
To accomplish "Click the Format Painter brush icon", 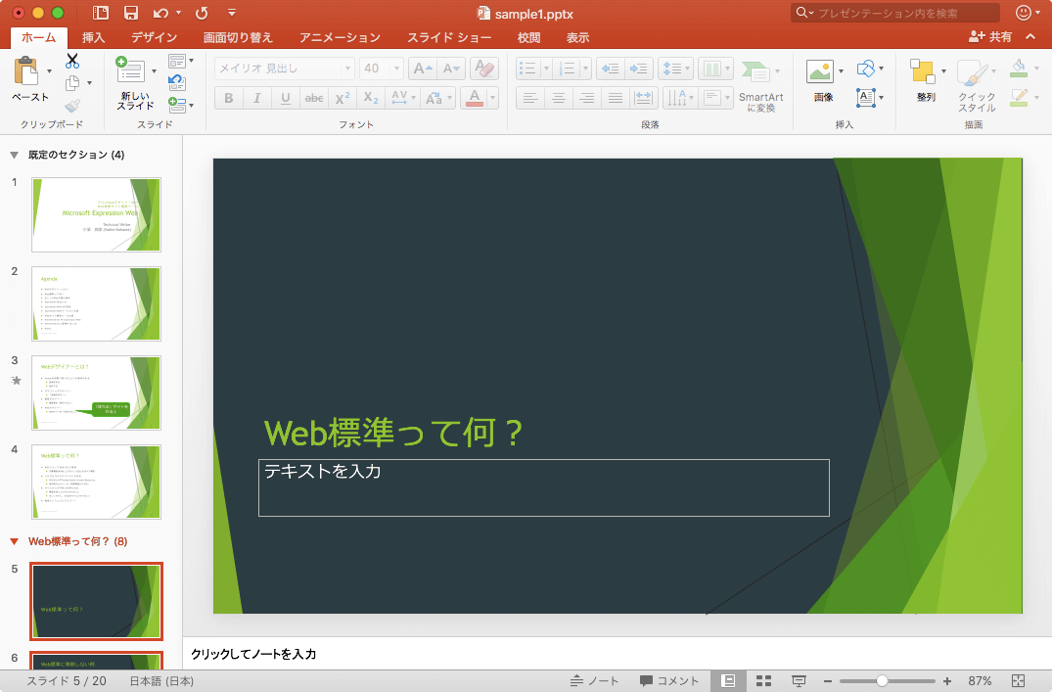I will coord(72,106).
